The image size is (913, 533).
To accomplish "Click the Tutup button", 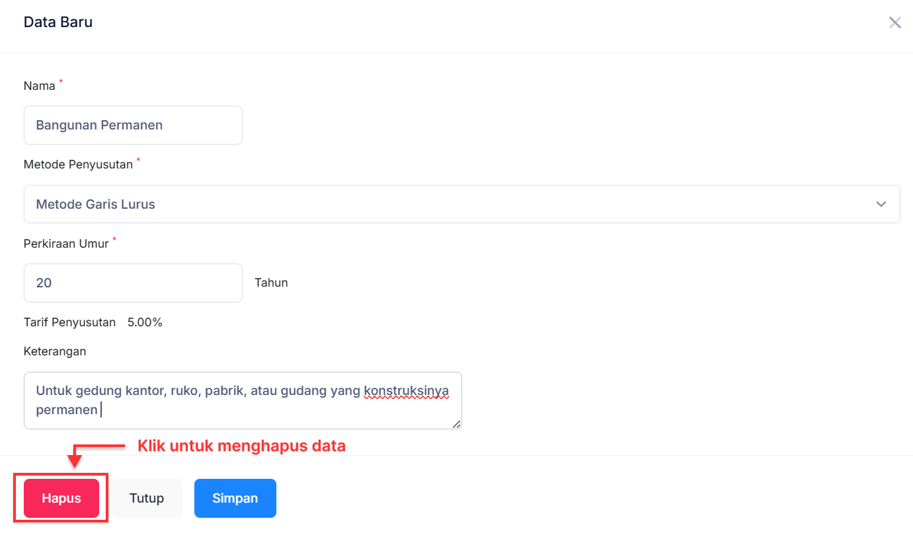I will (147, 498).
